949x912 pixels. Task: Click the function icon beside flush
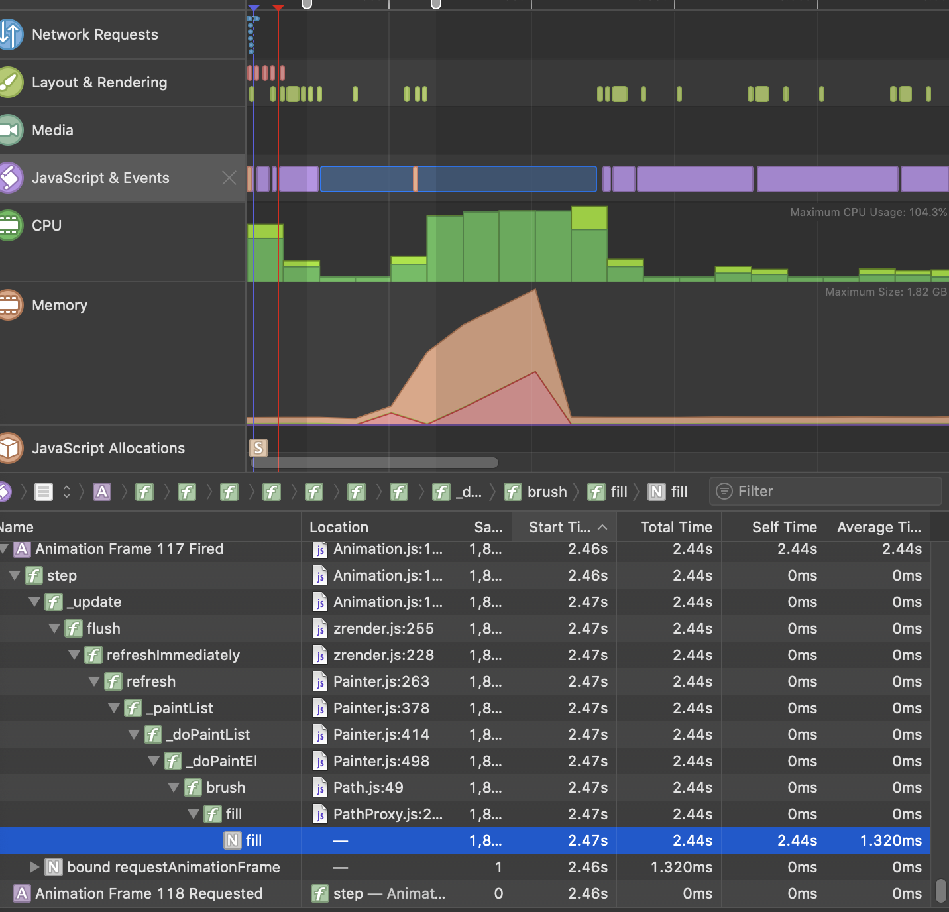(74, 628)
